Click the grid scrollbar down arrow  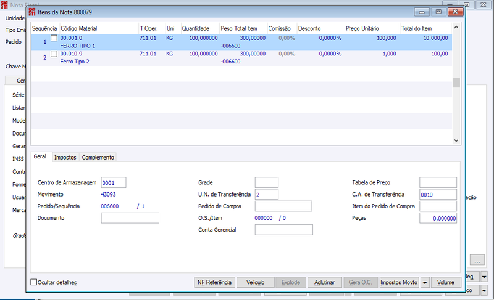pyautogui.click(x=456, y=140)
